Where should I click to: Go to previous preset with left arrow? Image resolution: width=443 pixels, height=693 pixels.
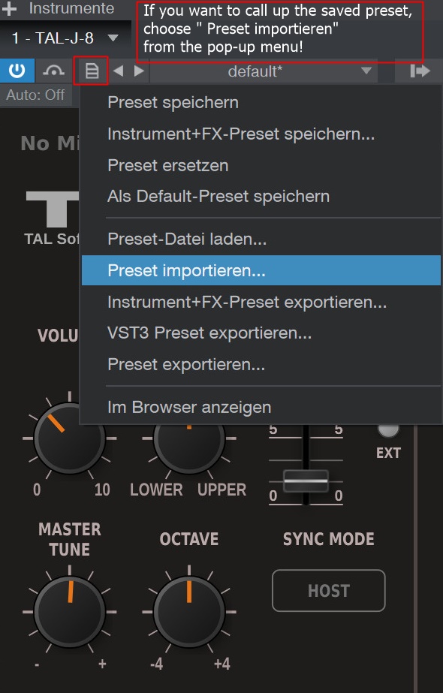pos(118,71)
